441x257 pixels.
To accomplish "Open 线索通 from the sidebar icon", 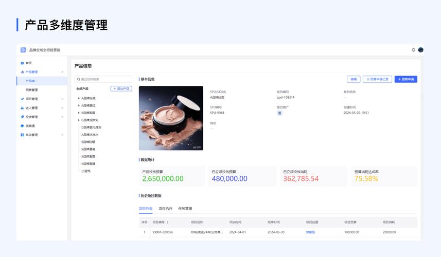I will coord(22,126).
